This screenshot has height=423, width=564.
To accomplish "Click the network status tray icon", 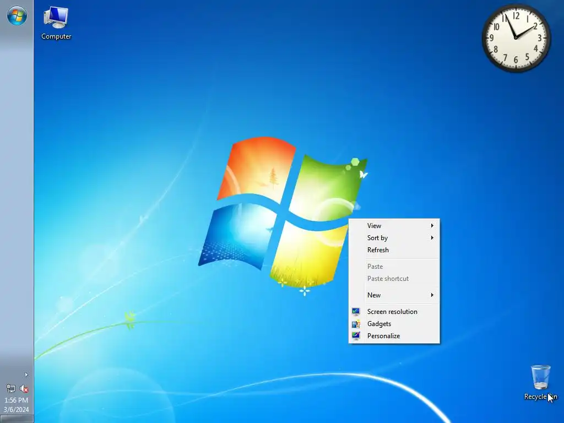I will [x=11, y=388].
